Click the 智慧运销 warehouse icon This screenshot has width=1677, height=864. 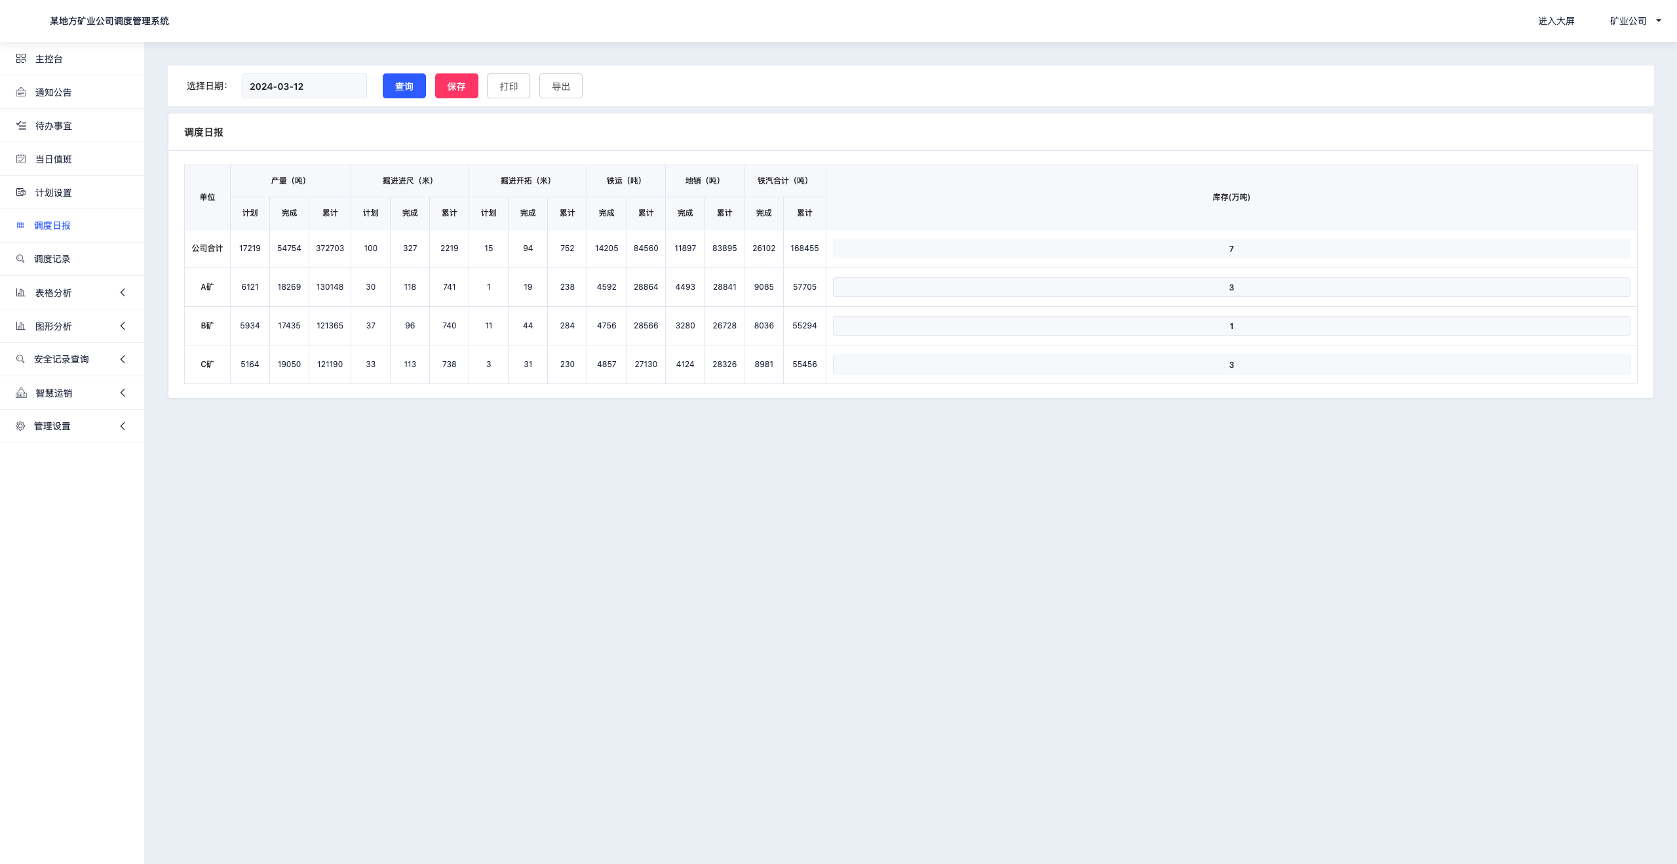pos(21,393)
